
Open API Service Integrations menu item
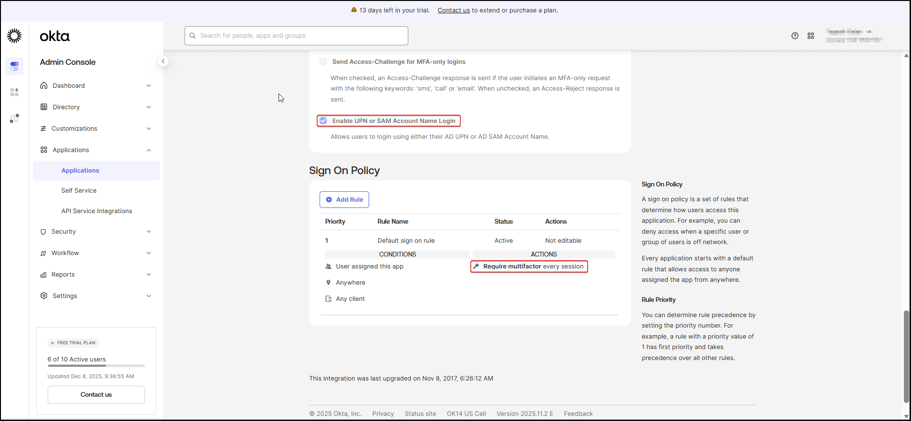pos(96,211)
